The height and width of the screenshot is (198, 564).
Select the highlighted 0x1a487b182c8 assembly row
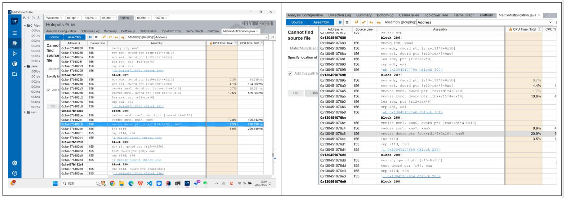pos(162,124)
